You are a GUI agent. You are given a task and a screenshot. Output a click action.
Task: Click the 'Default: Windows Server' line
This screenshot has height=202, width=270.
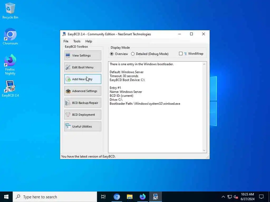127,72
